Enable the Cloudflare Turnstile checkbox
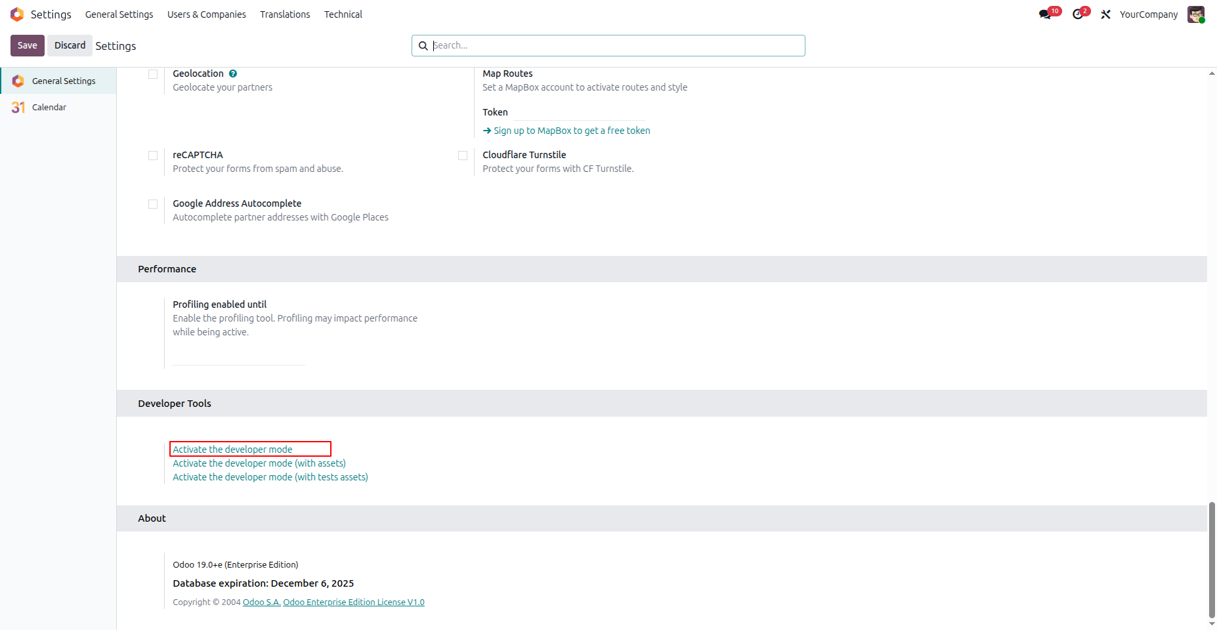1217x630 pixels. click(x=463, y=156)
